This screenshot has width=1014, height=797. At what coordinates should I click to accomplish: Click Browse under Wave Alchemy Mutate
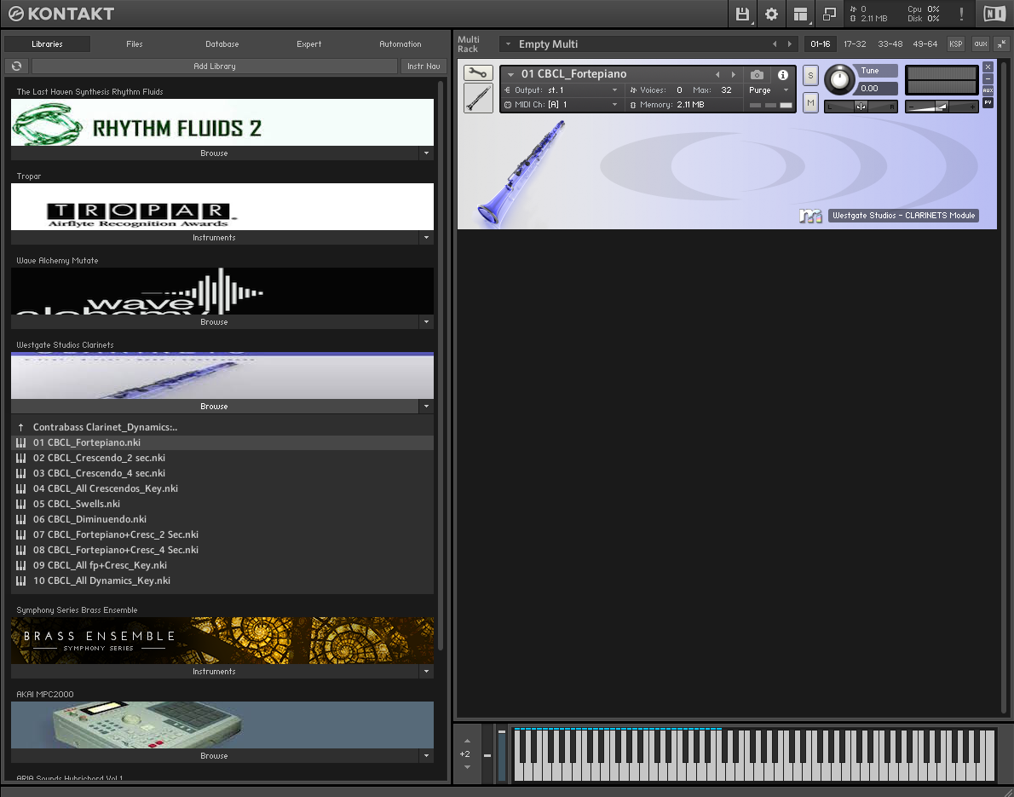pyautogui.click(x=214, y=321)
